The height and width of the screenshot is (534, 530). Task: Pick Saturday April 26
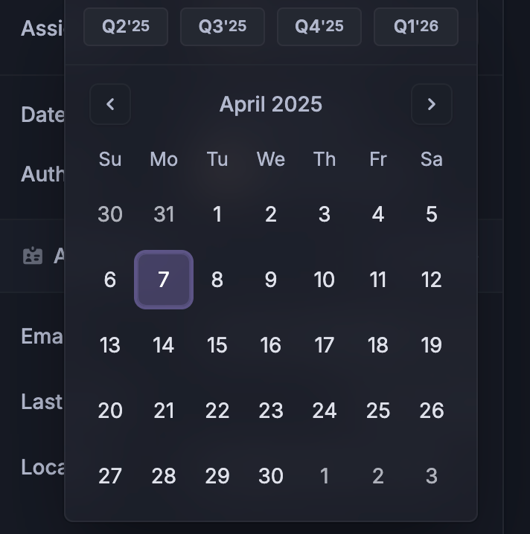coord(432,411)
